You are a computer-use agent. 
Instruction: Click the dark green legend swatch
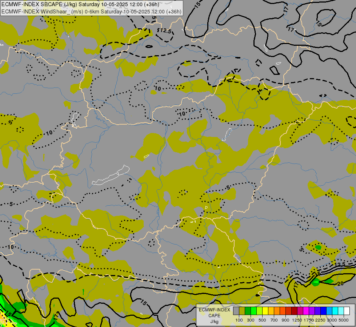248,311
